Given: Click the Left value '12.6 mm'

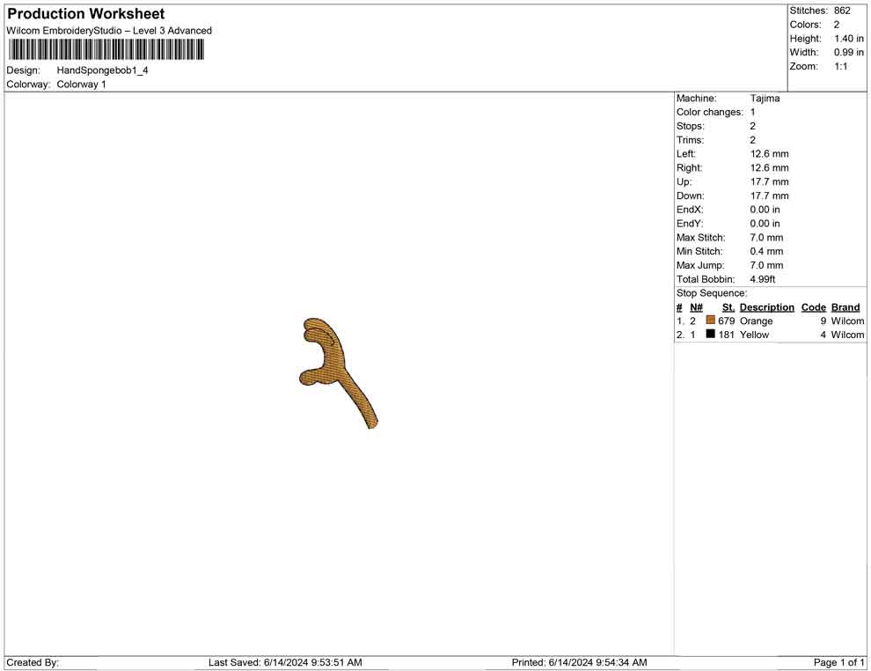Looking at the screenshot, I should 769,154.
